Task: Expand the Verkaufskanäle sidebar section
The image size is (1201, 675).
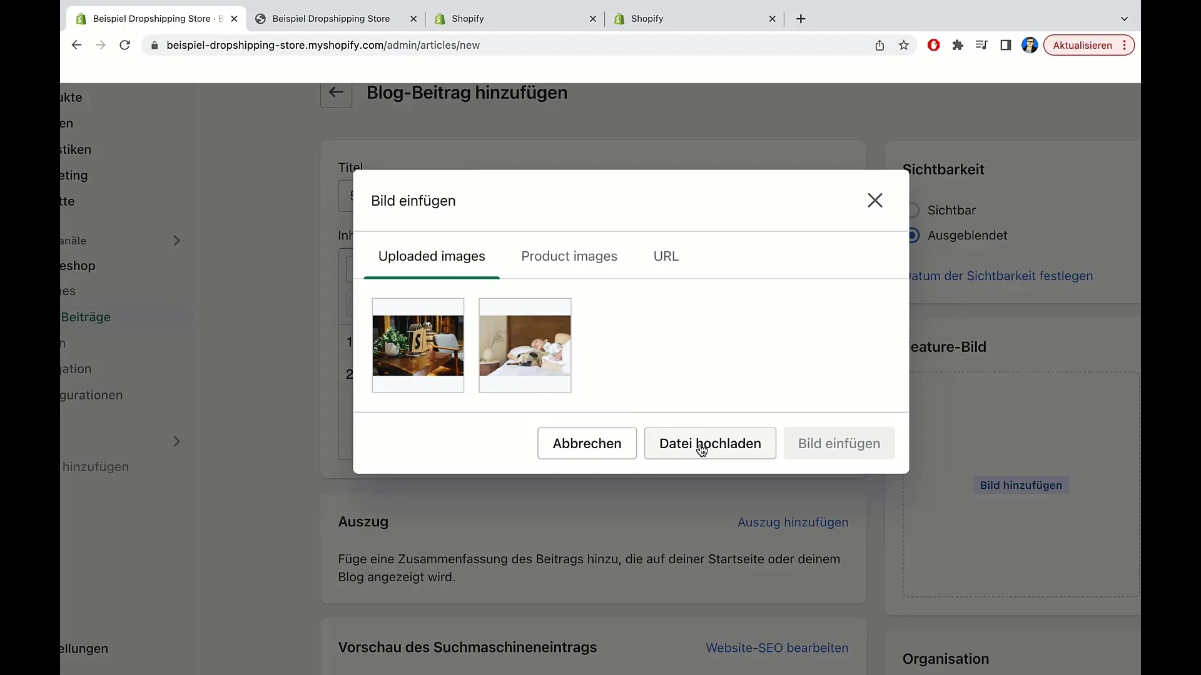Action: click(176, 240)
